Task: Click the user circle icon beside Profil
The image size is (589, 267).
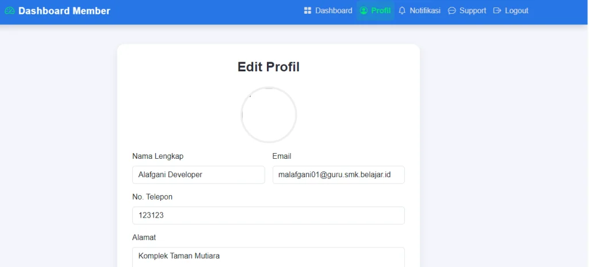Action: 364,10
